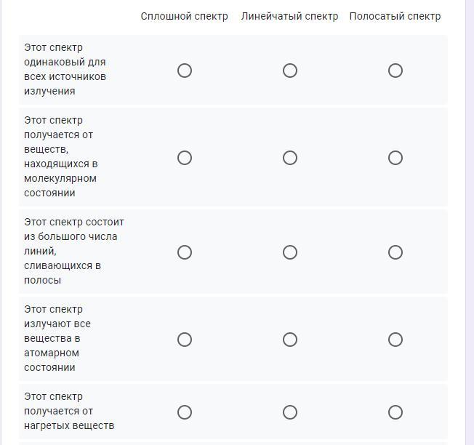Check Полосатый спектр for 'от нагретых веществ' row

coord(395,412)
